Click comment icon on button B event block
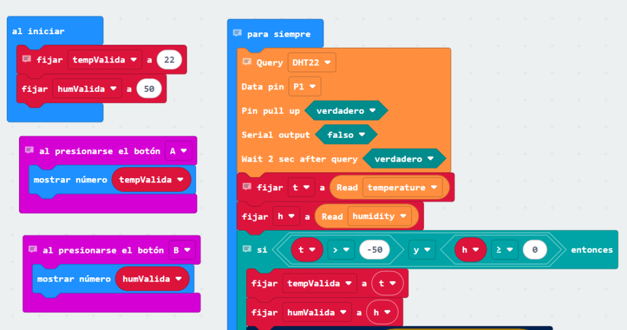The image size is (627, 330). pyautogui.click(x=33, y=249)
